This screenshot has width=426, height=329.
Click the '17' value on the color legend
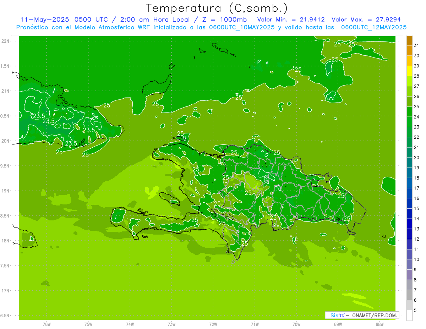click(417, 188)
